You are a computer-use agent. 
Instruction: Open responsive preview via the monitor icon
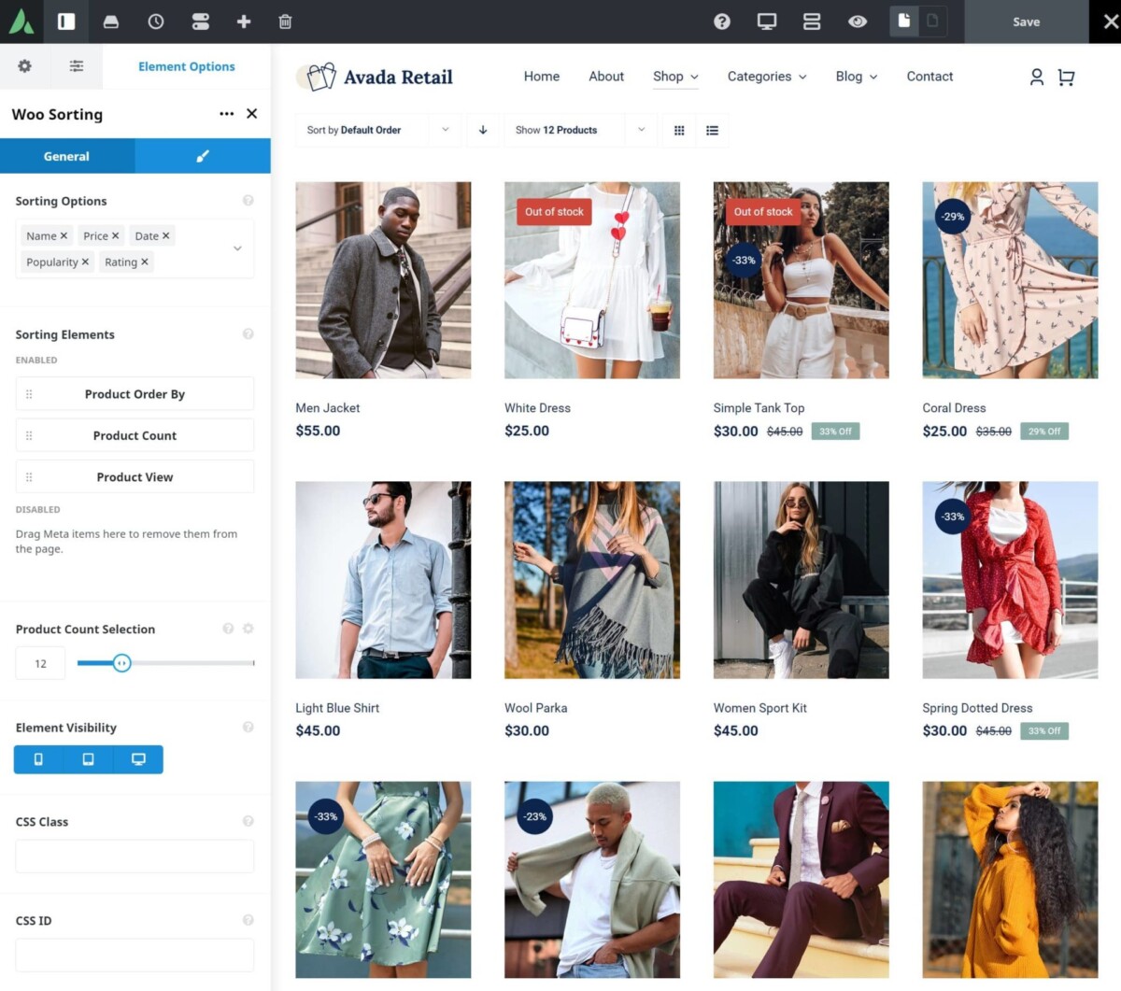tap(766, 21)
